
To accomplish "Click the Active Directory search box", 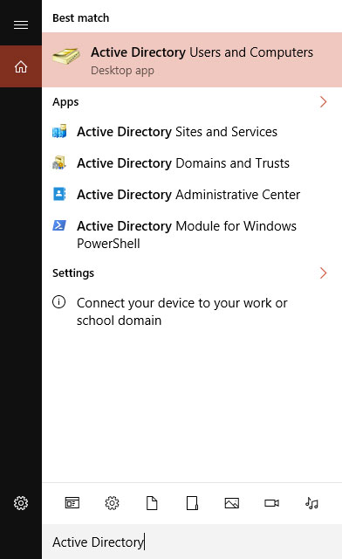I will 192,542.
